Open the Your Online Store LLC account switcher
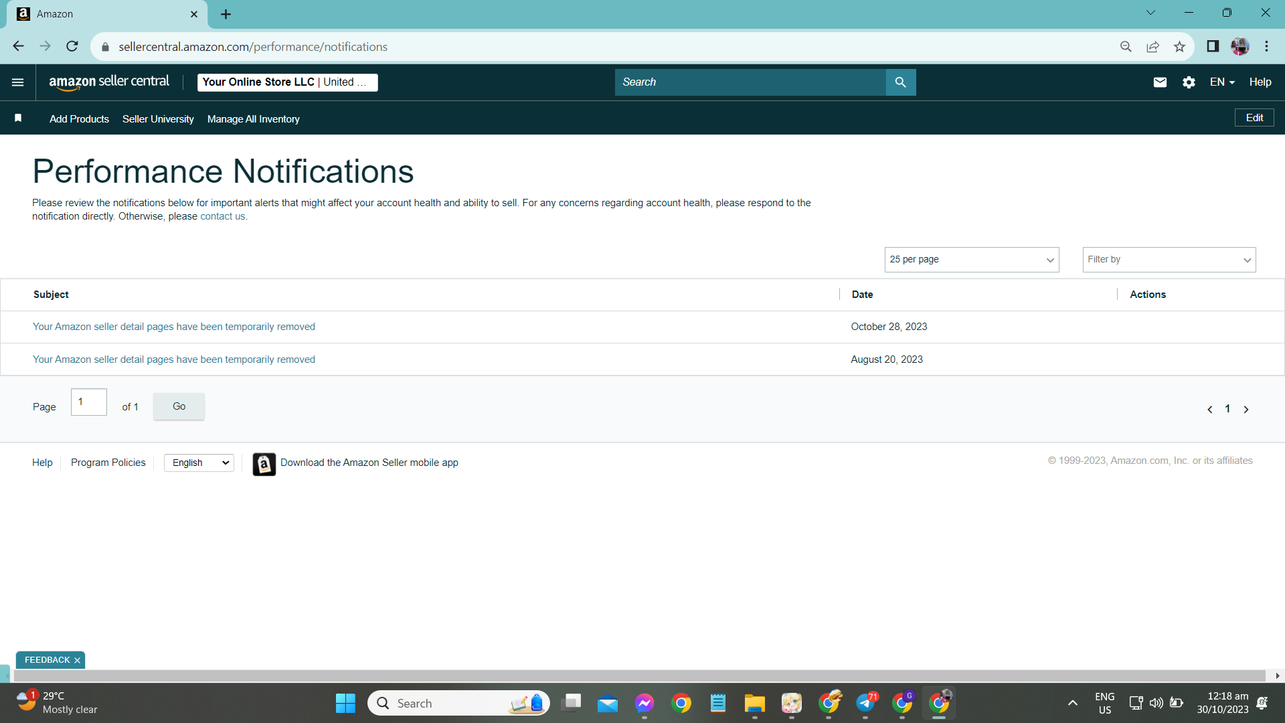1285x723 pixels. (x=288, y=82)
